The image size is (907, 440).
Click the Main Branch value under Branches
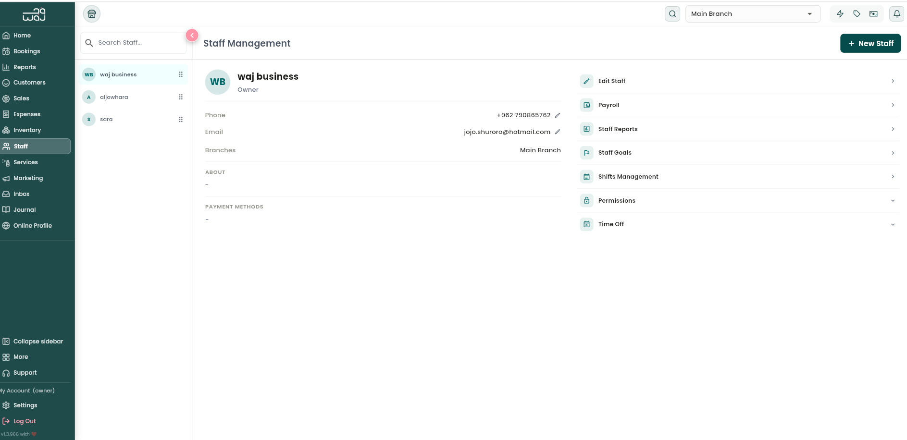click(x=540, y=150)
